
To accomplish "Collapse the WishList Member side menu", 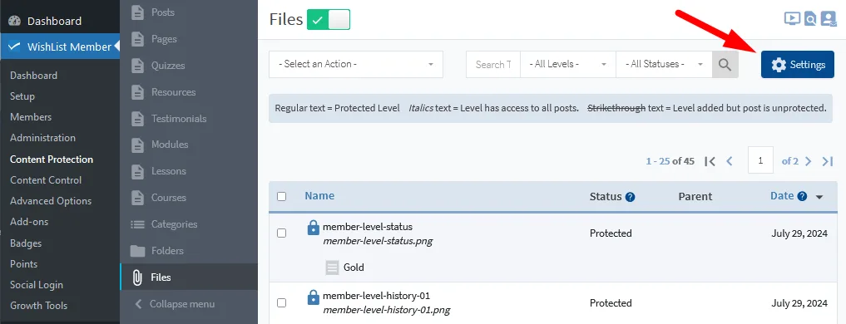I will coord(175,304).
